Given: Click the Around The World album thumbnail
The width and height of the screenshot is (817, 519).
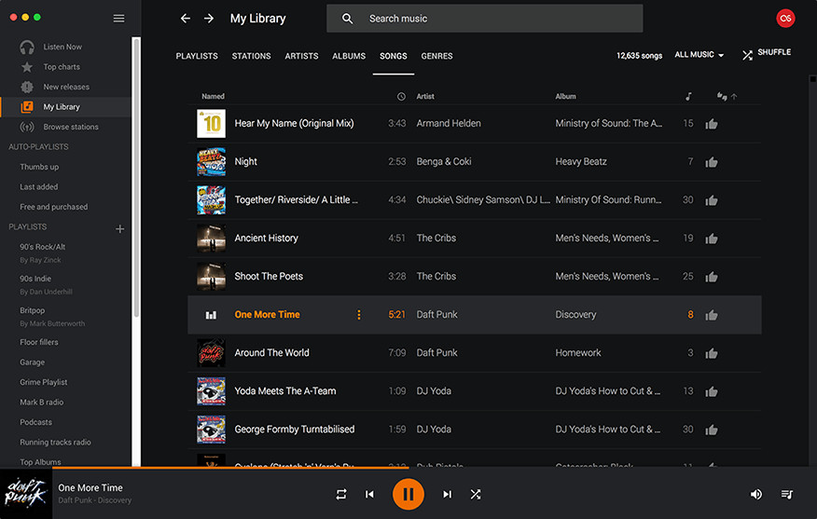Looking at the screenshot, I should tap(211, 353).
